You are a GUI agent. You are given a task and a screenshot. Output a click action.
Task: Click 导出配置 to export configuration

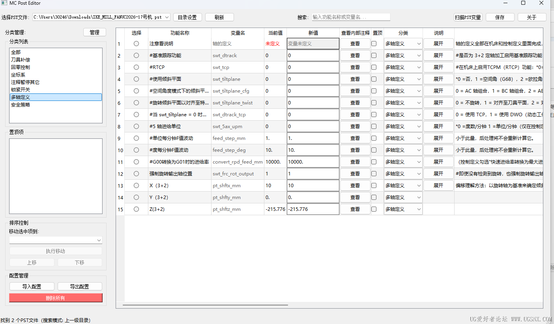[80, 286]
